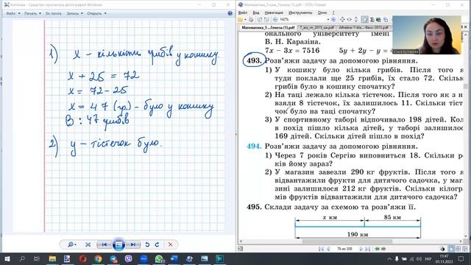Go to the previous photo
This screenshot has width=471, height=265.
click(104, 244)
